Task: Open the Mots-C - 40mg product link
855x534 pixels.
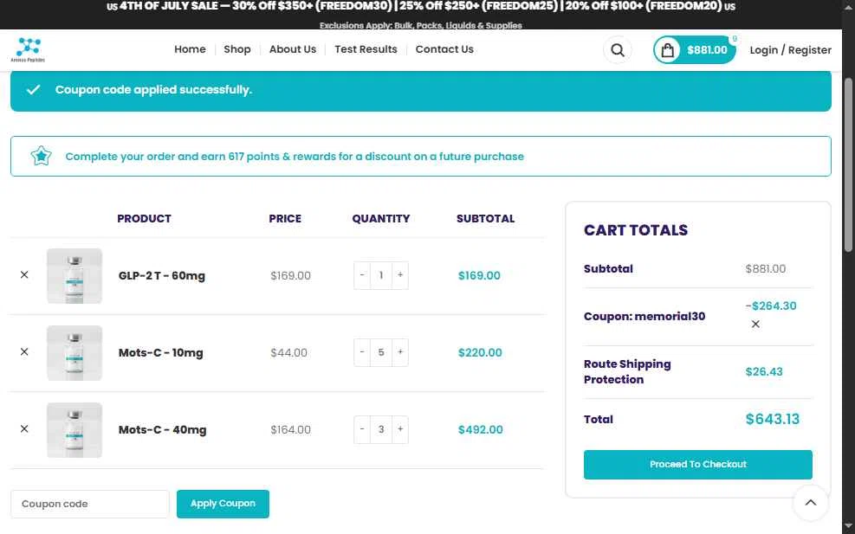Action: (x=162, y=430)
